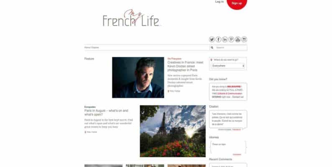Click the My French Life logo
Screen dimensions: 332x167
click(131, 18)
